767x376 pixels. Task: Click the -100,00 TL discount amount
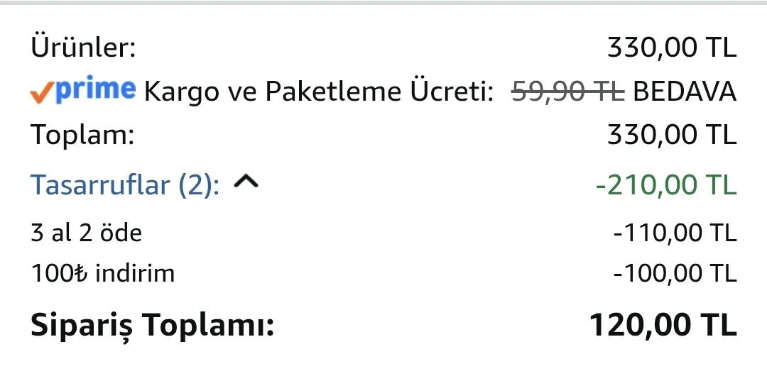pos(675,273)
